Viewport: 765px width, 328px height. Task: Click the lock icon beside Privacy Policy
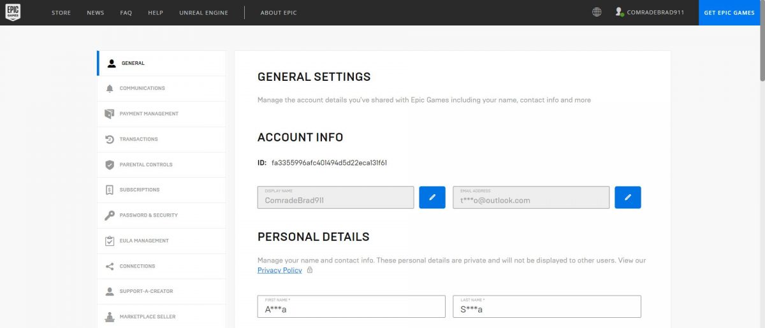click(x=310, y=270)
